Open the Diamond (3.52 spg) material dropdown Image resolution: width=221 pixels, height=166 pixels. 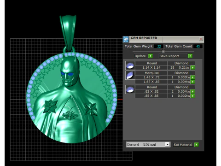coord(168,144)
